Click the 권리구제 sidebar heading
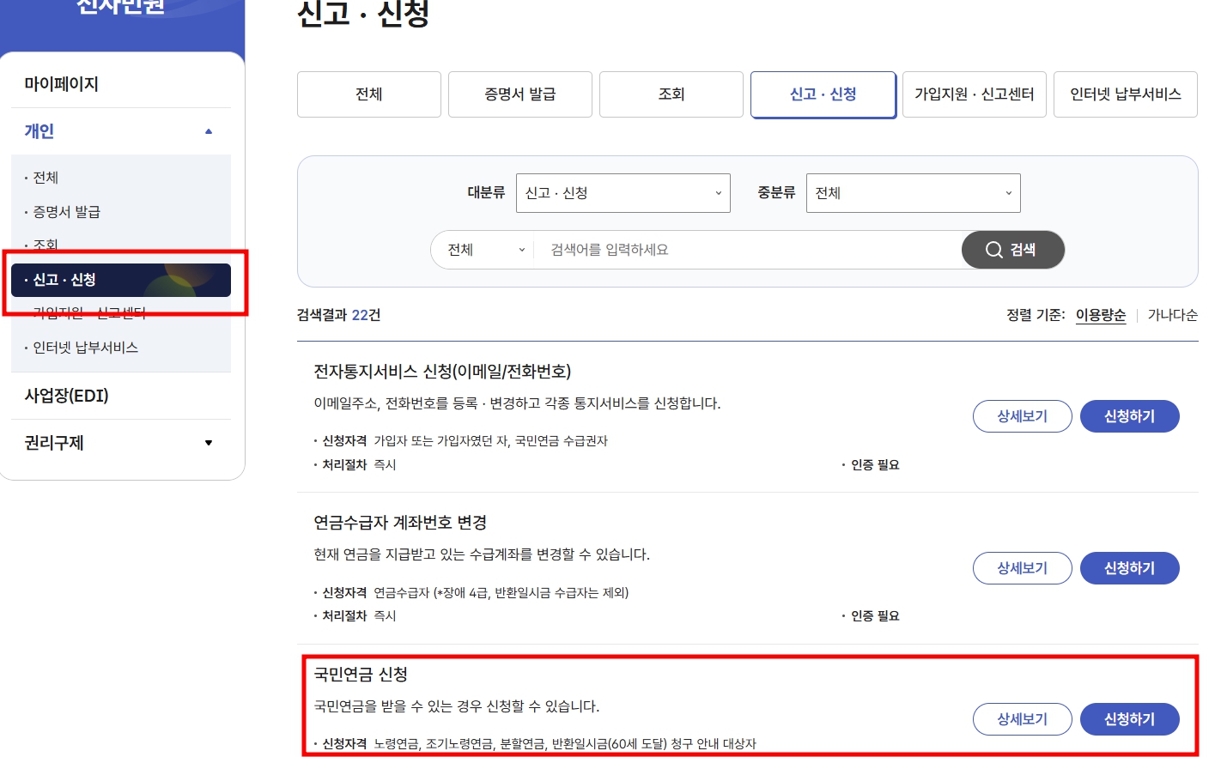Image resolution: width=1221 pixels, height=757 pixels. coord(54,443)
